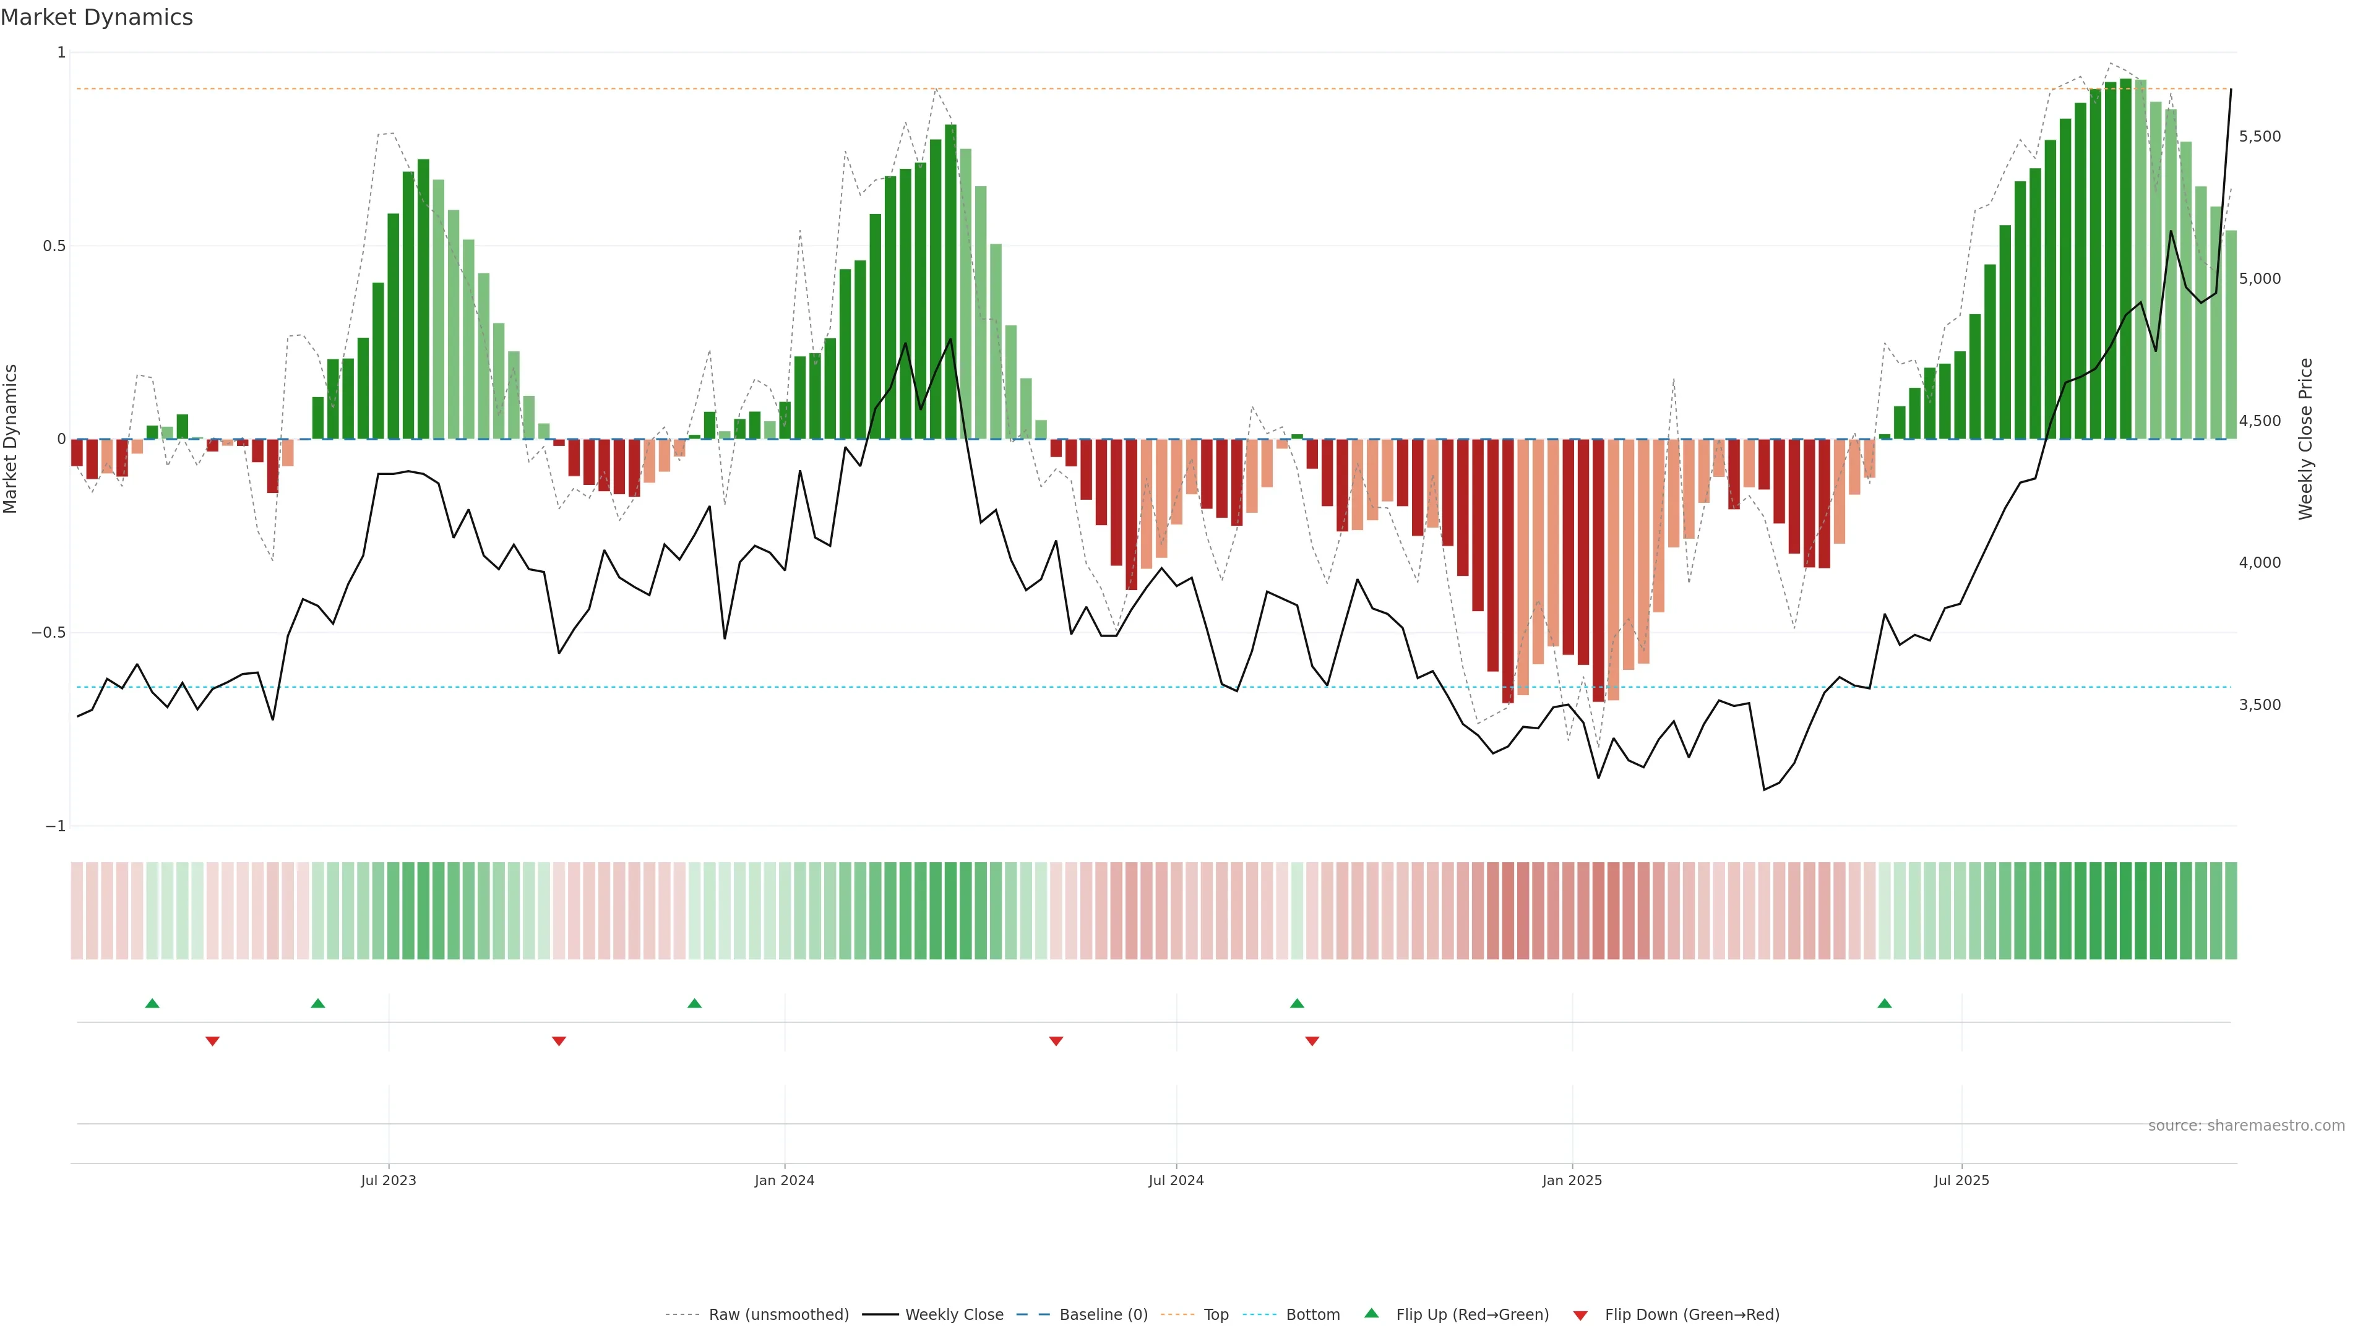Click the Flip Up (Red→Green) legend item

pyautogui.click(x=1472, y=1315)
